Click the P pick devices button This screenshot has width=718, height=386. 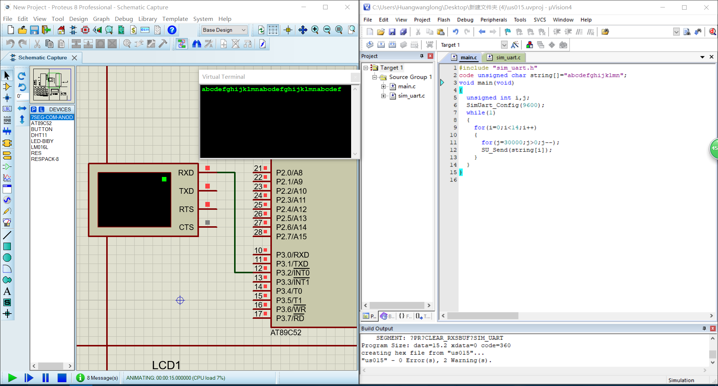[34, 109]
